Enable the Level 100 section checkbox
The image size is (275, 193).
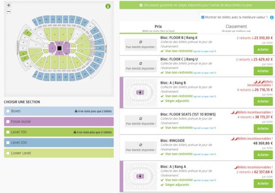point(8,132)
